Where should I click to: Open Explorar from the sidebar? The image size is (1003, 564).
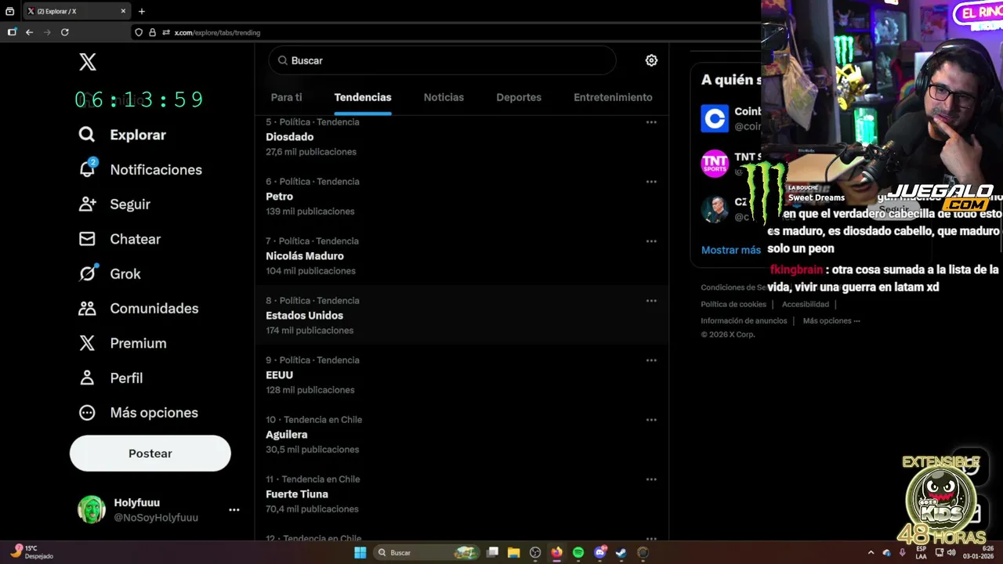point(122,135)
